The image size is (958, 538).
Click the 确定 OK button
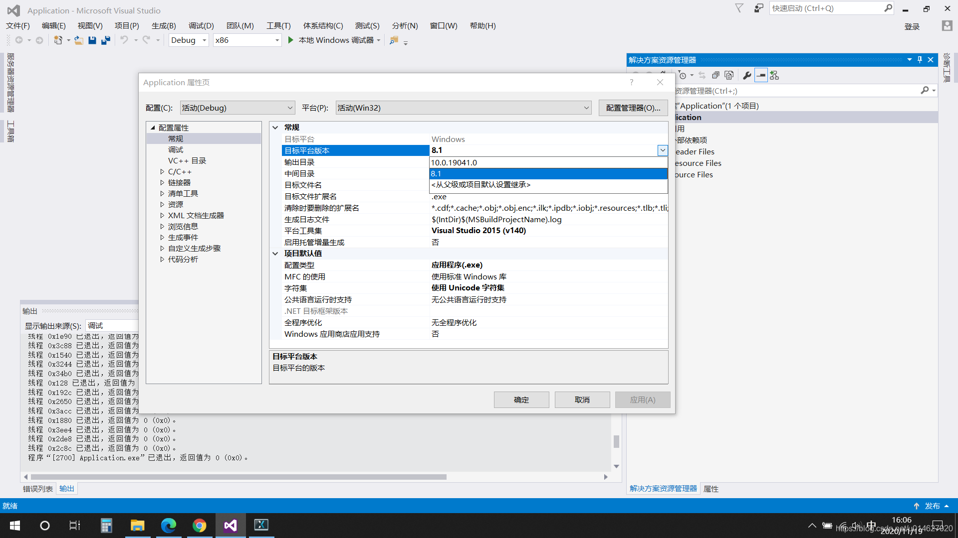click(x=521, y=400)
